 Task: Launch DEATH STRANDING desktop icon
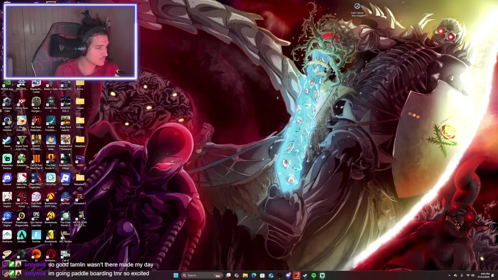pyautogui.click(x=36, y=142)
